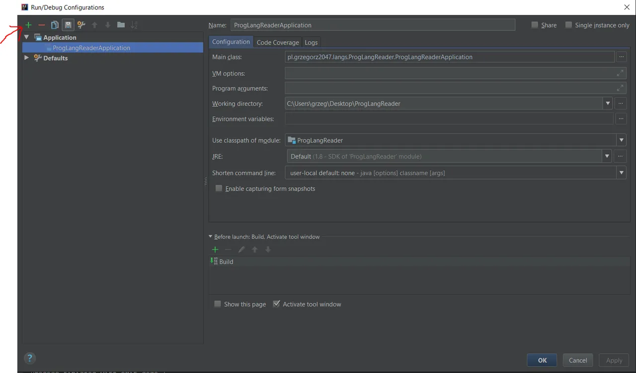Open the JRE dropdown arrow

click(x=607, y=156)
